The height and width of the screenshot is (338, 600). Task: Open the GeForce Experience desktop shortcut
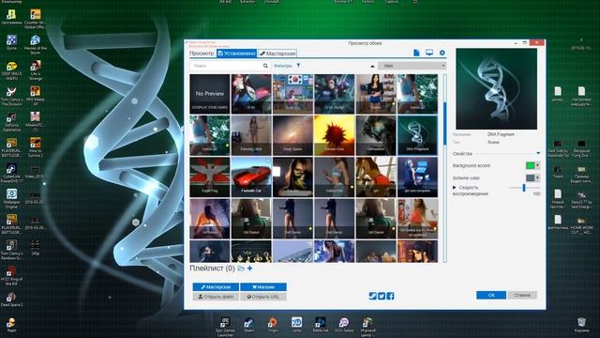tap(11, 121)
